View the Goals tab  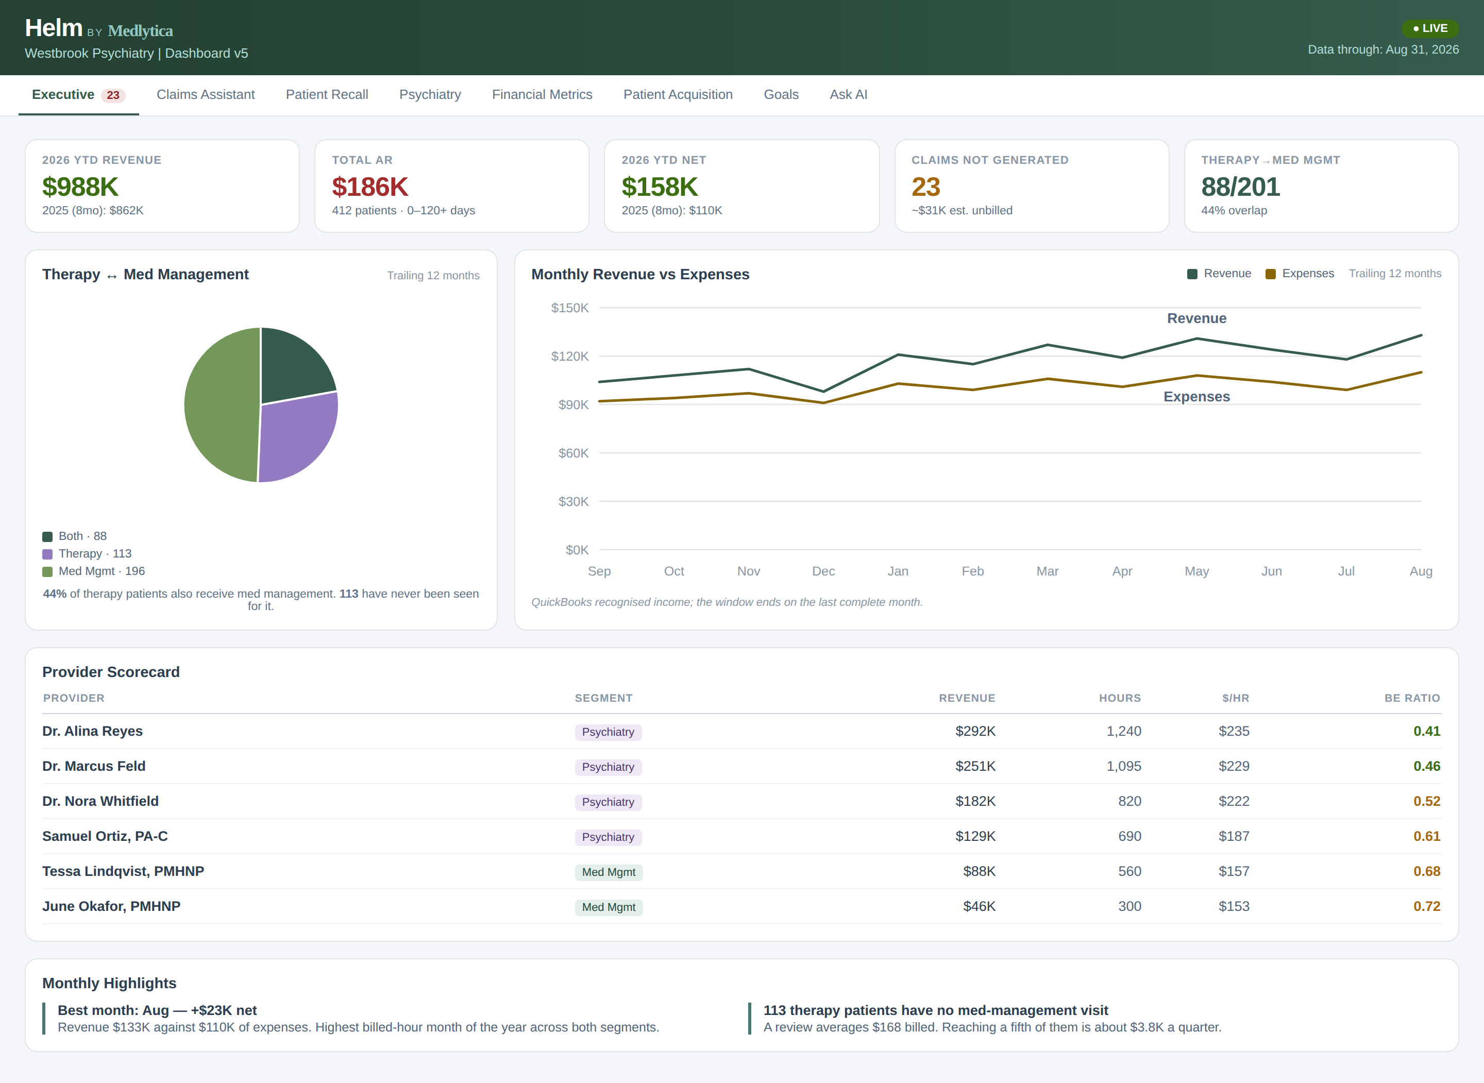(x=781, y=94)
